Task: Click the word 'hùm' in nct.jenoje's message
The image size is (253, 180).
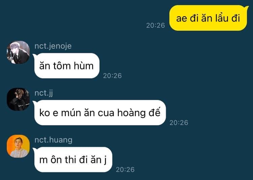Action: (84, 66)
